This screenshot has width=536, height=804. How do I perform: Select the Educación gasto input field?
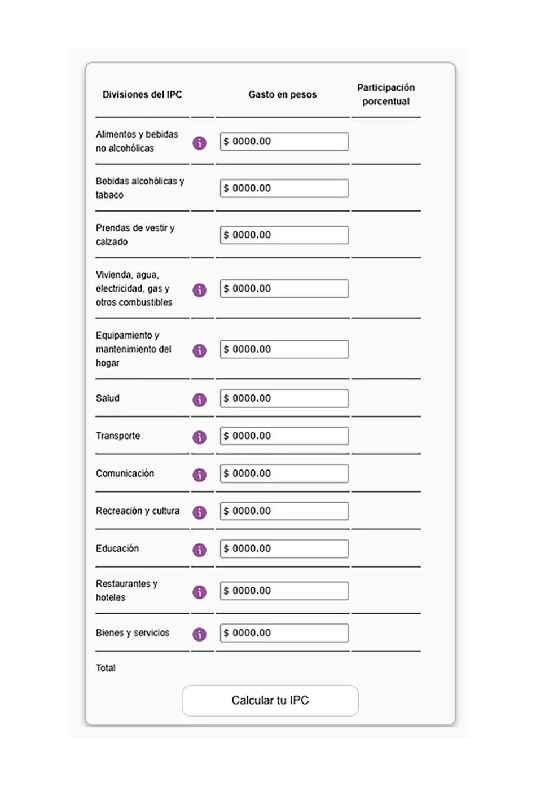tap(284, 548)
